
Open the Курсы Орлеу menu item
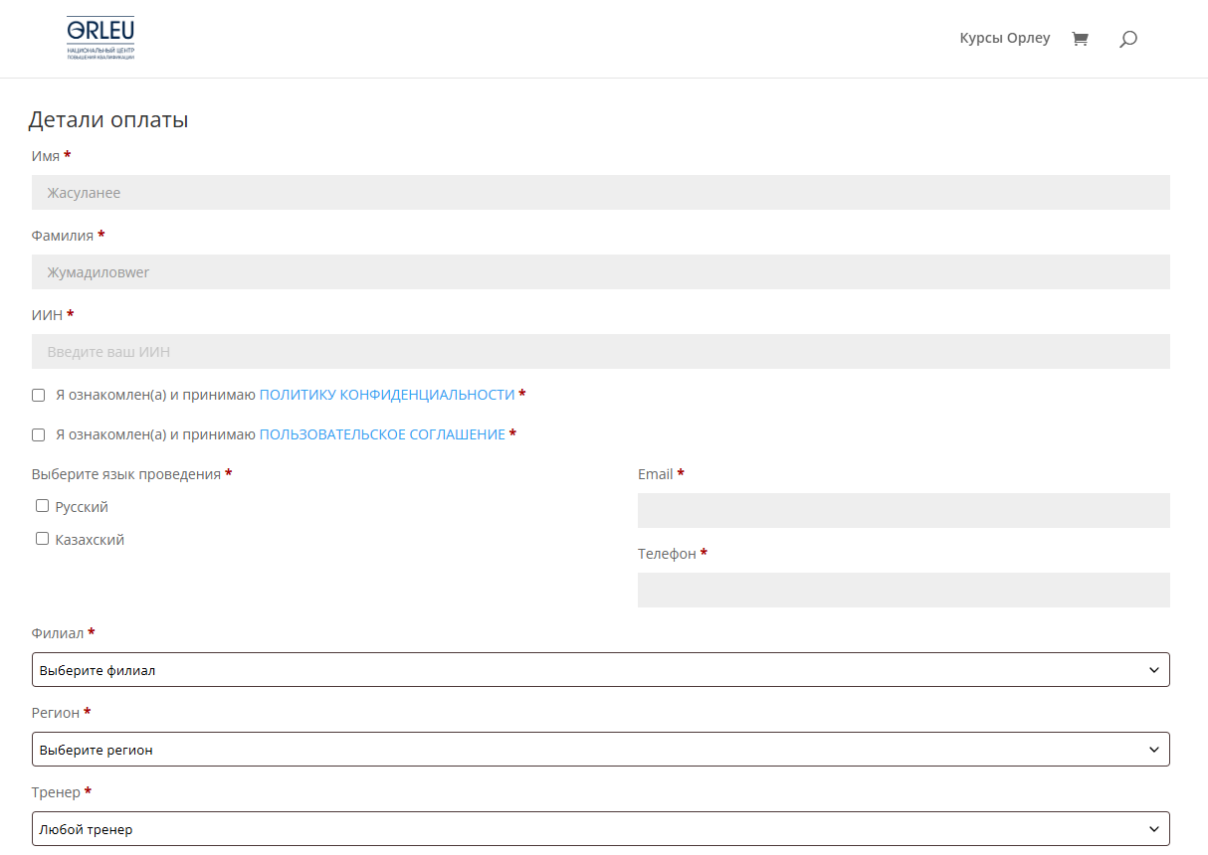[1004, 39]
